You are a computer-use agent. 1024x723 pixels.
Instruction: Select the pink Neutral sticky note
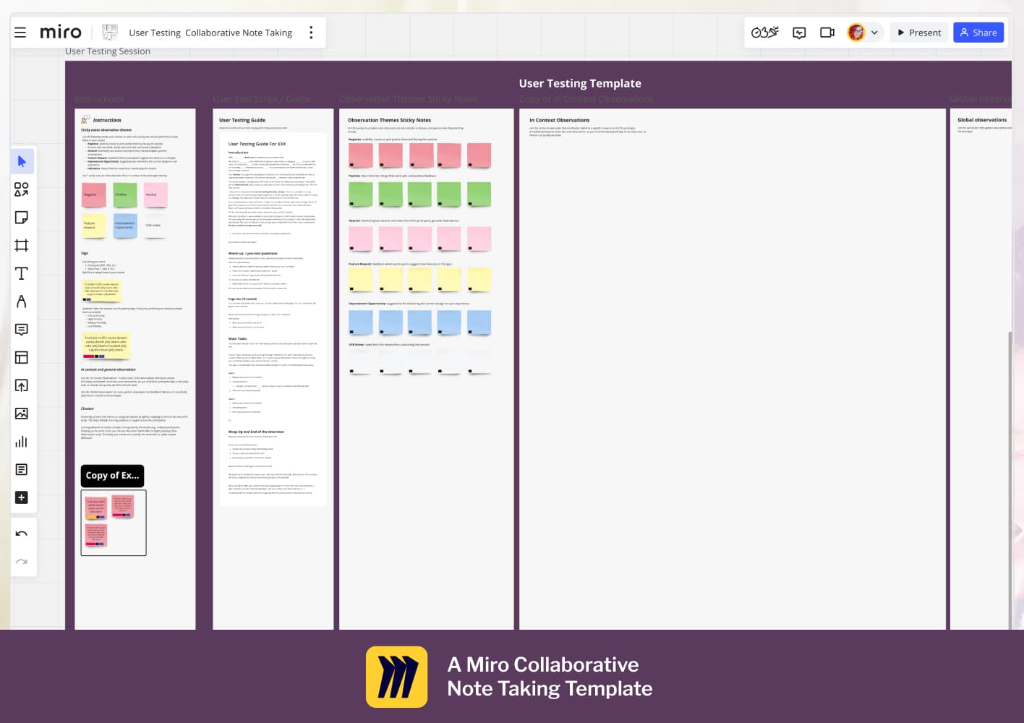155,194
